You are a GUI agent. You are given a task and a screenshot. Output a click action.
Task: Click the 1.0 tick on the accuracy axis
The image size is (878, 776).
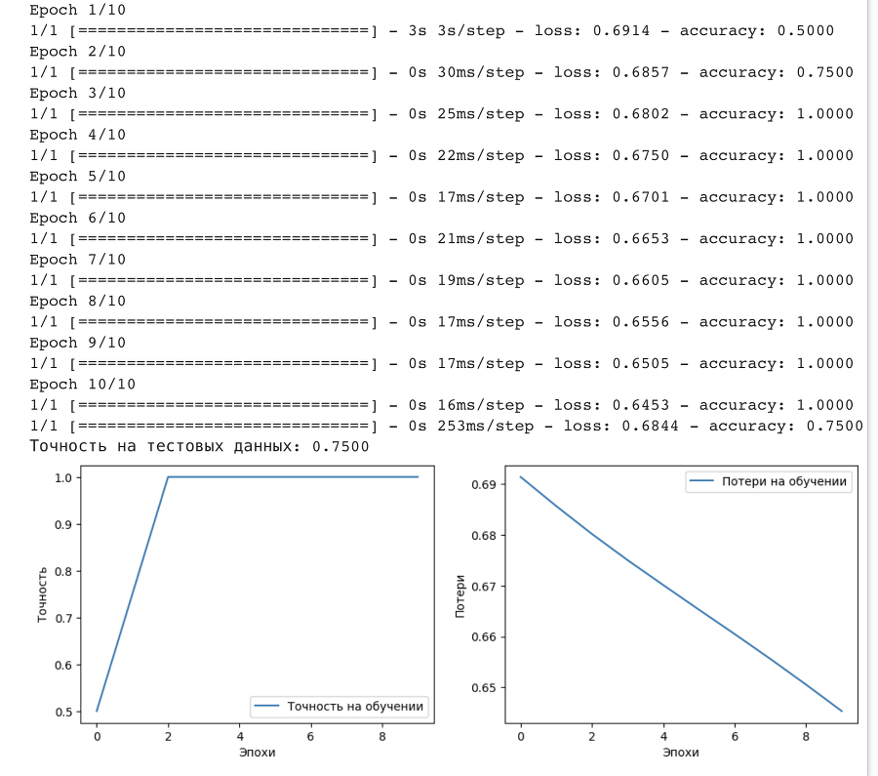[x=65, y=477]
